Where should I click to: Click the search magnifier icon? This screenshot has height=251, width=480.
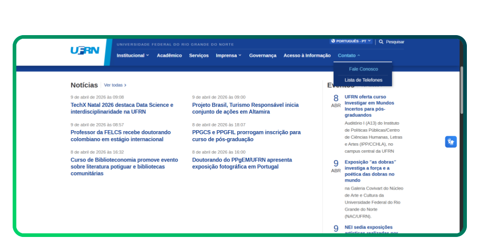click(x=381, y=42)
